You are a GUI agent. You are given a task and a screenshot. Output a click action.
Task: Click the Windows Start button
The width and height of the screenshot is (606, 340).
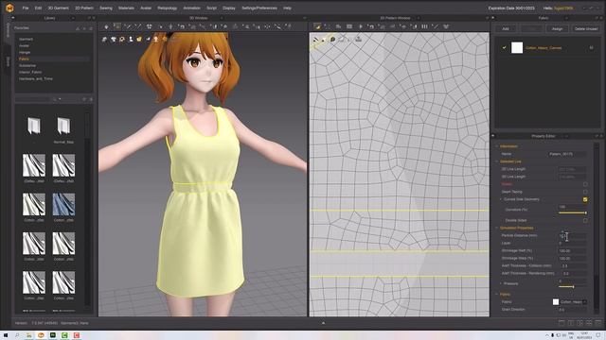6,335
